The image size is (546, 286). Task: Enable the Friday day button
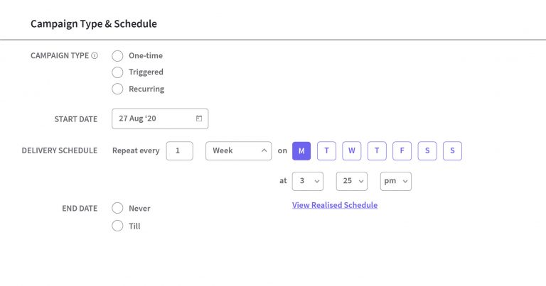pyautogui.click(x=402, y=151)
